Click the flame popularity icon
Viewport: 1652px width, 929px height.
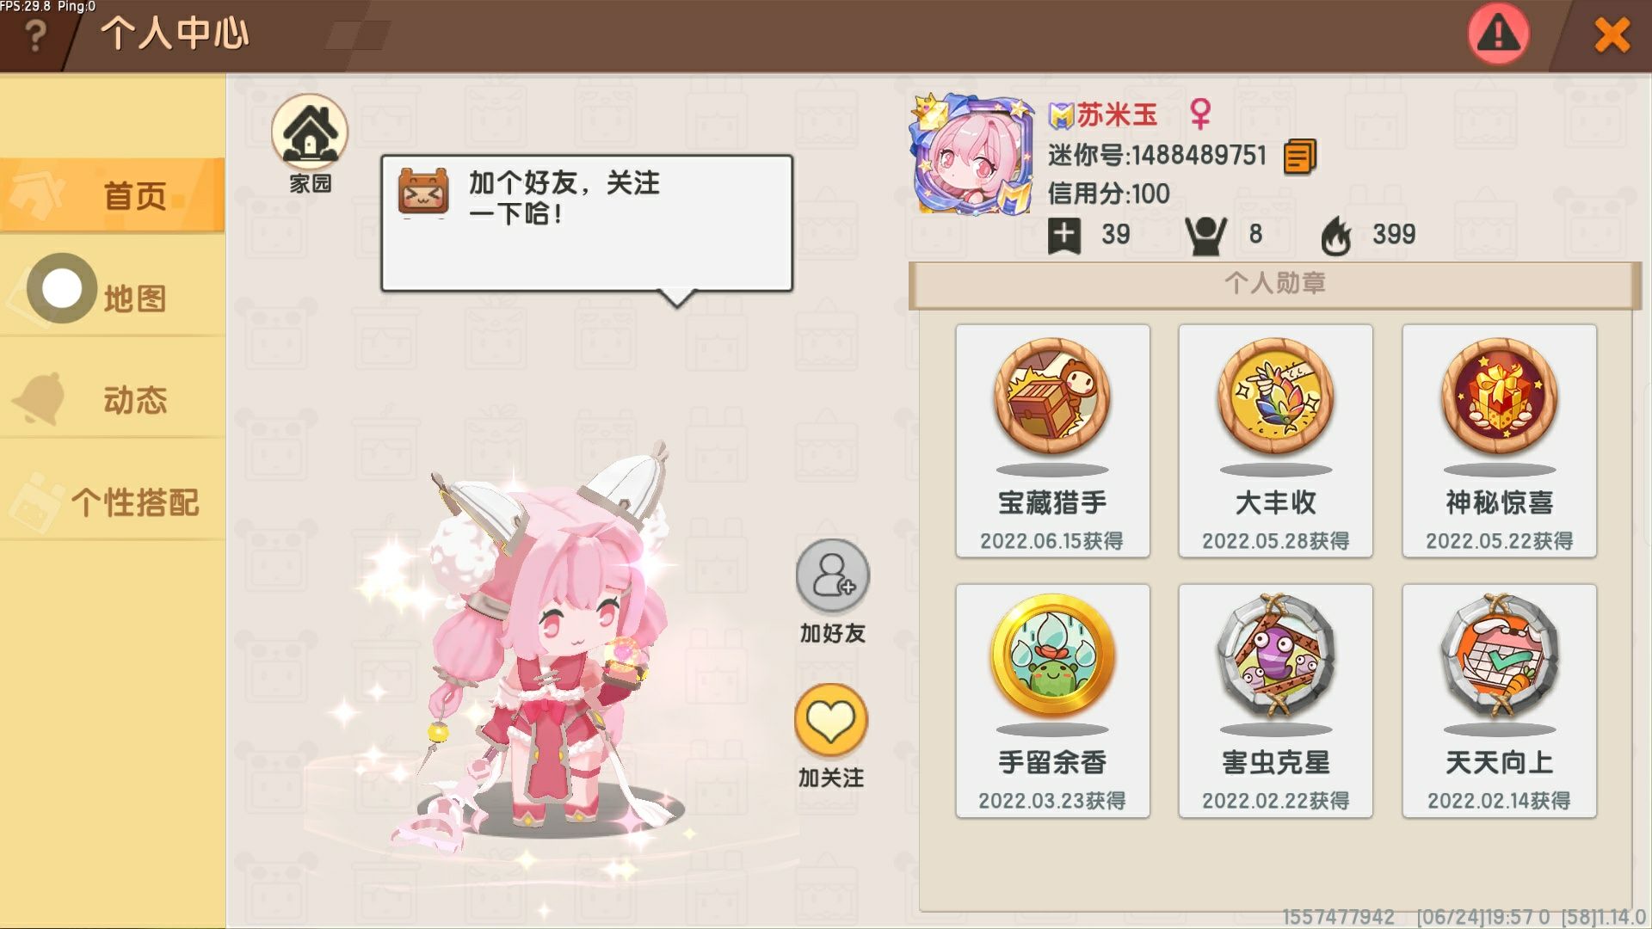click(x=1335, y=235)
